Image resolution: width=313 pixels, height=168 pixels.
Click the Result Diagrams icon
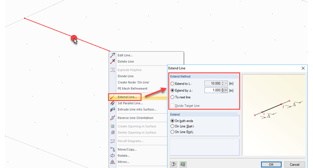pos(112,141)
